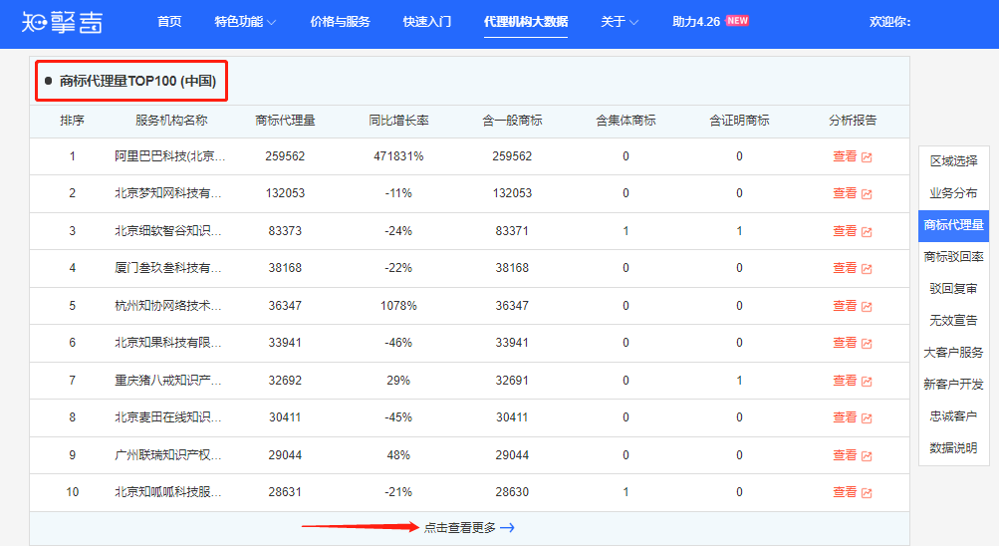Click agency name 厦门叁玖叁科技有…
The width and height of the screenshot is (999, 546).
click(168, 268)
